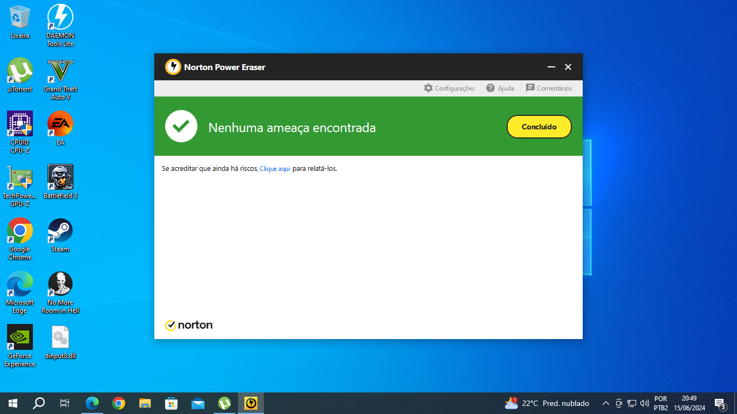This screenshot has height=414, width=737.
Task: Expand hidden system tray icons
Action: pyautogui.click(x=605, y=403)
